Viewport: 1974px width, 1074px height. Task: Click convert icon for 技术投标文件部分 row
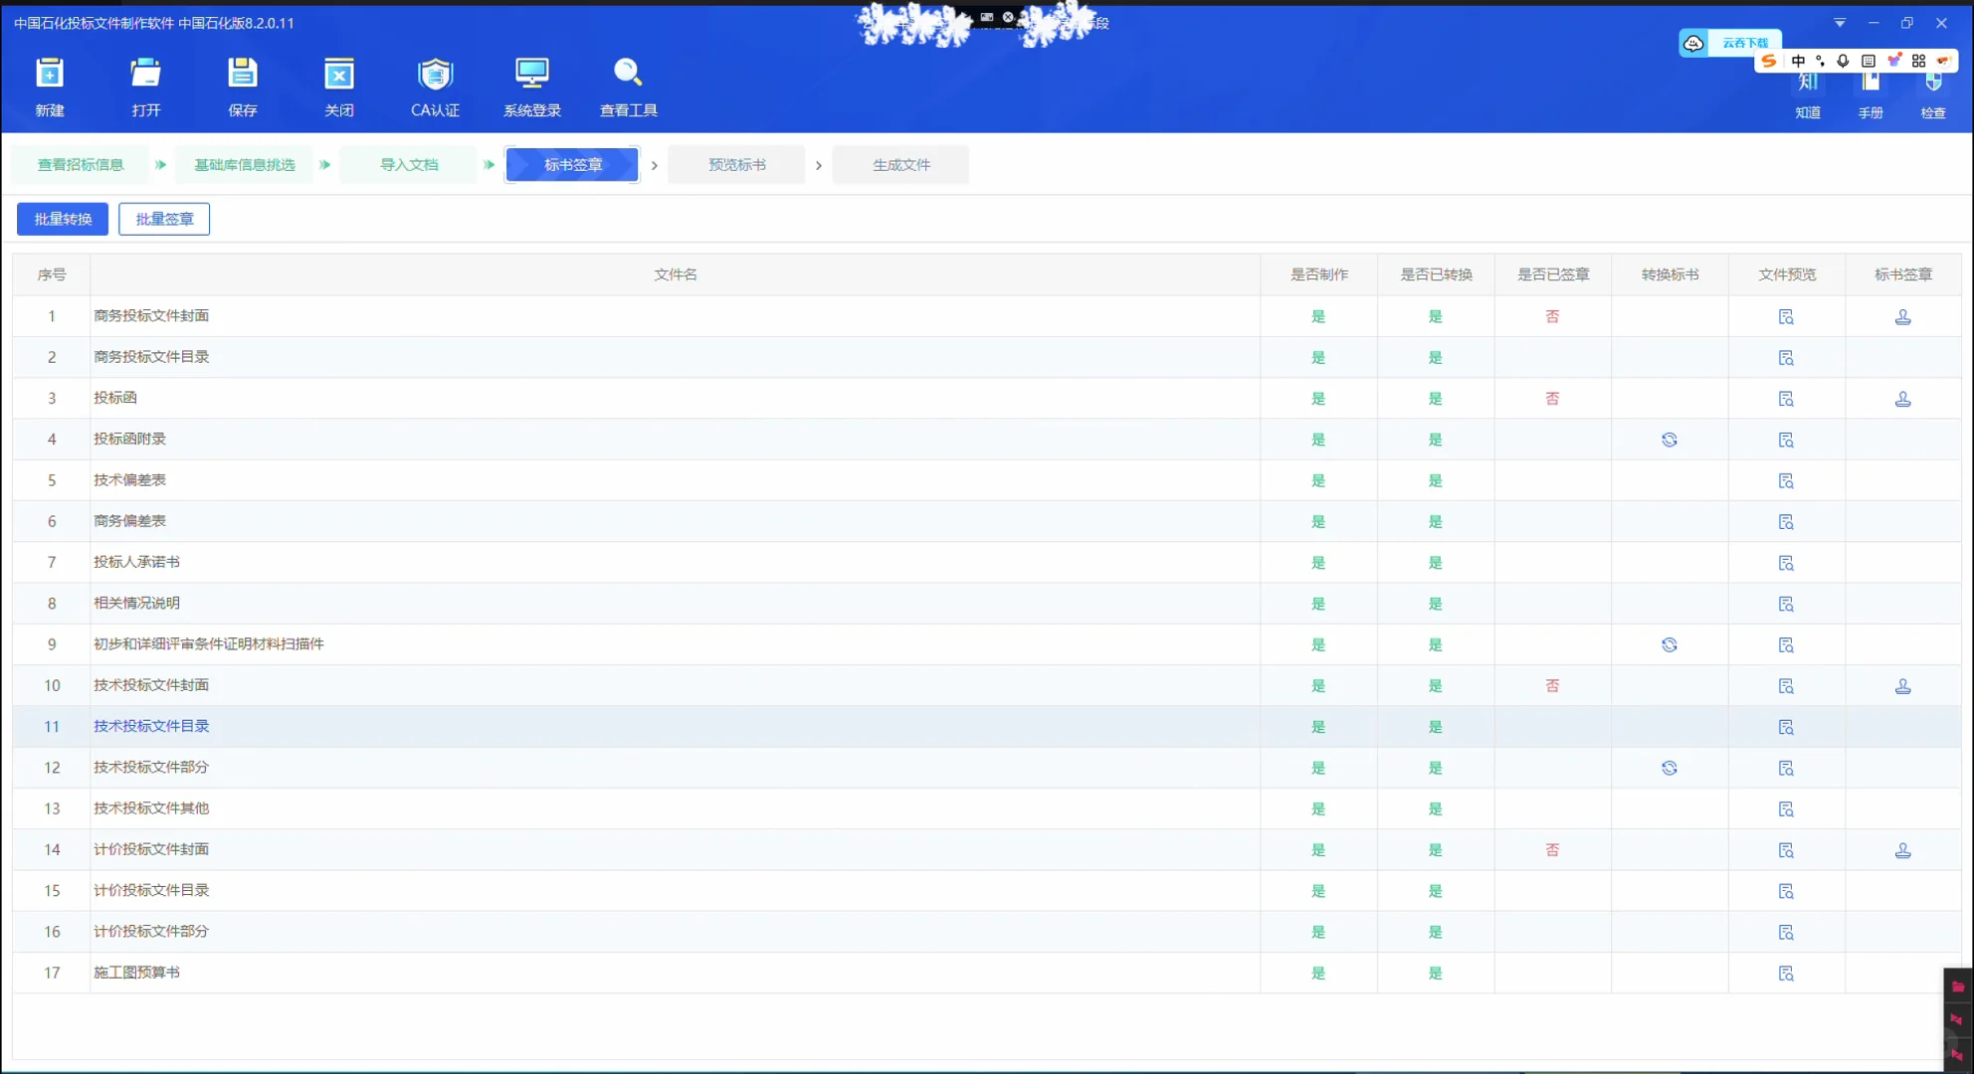click(1670, 768)
